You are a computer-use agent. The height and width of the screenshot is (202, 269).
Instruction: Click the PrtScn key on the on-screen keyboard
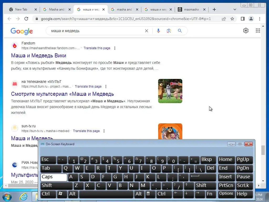coord(226,186)
